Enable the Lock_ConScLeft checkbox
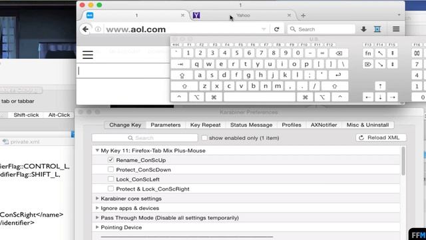This screenshot has height=240, width=426. point(110,179)
